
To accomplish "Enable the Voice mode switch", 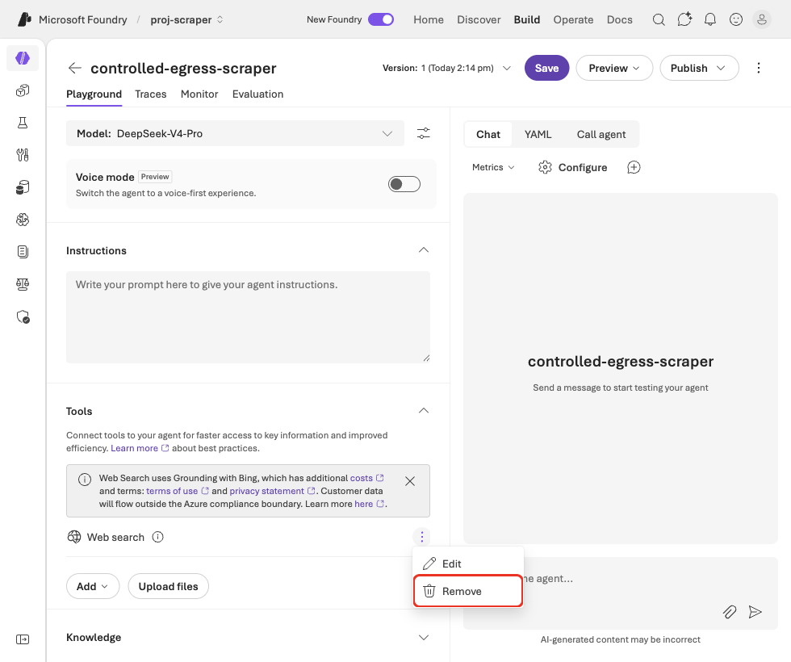I will pos(404,184).
